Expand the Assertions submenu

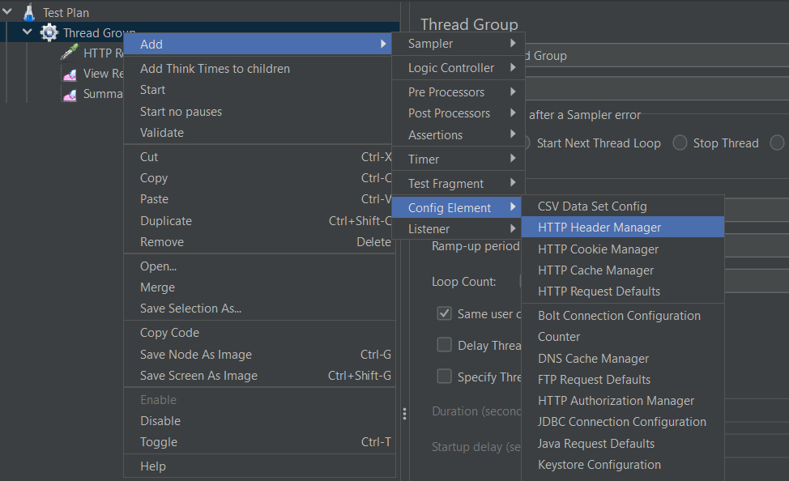[458, 135]
